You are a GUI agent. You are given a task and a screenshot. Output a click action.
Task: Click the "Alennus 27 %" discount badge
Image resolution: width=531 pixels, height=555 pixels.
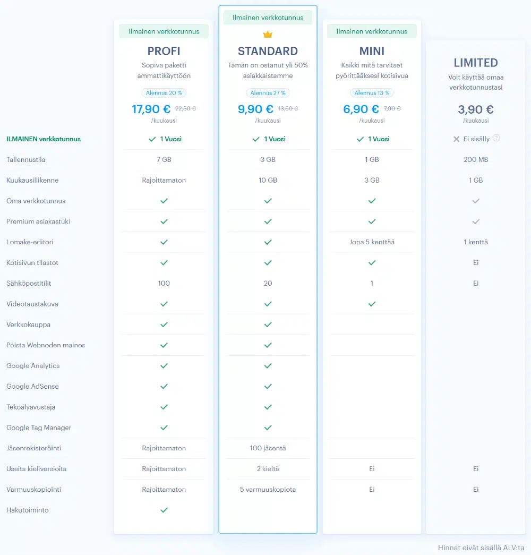[268, 93]
